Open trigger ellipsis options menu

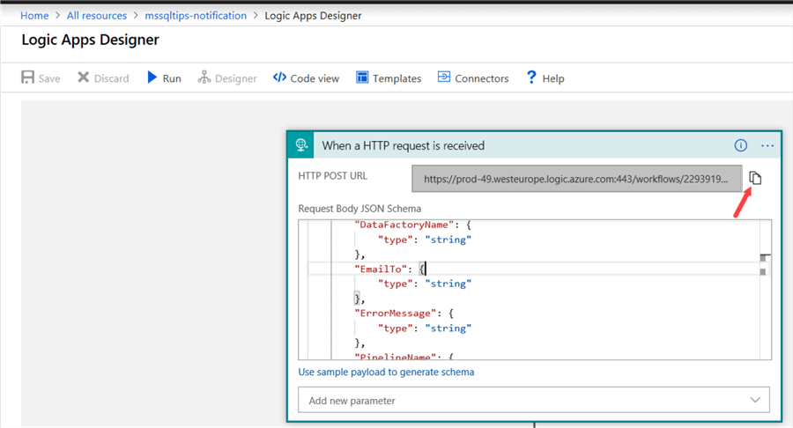[767, 145]
